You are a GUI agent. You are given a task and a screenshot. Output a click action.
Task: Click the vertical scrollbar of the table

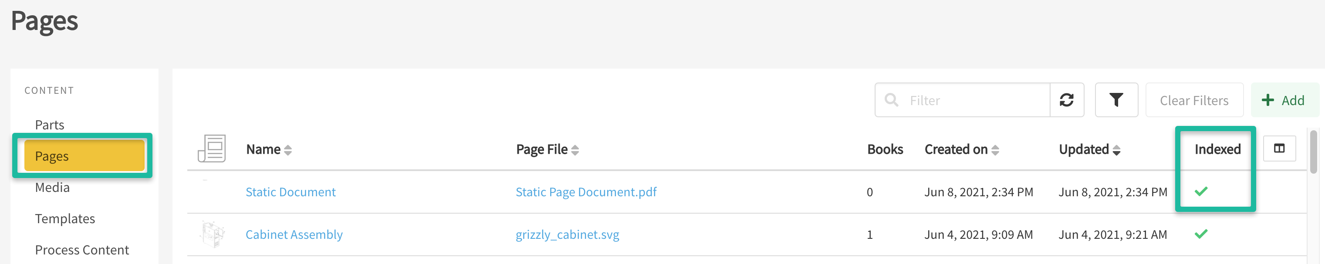coord(1313,152)
